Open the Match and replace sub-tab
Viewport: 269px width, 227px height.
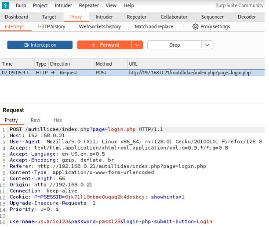(x=154, y=27)
